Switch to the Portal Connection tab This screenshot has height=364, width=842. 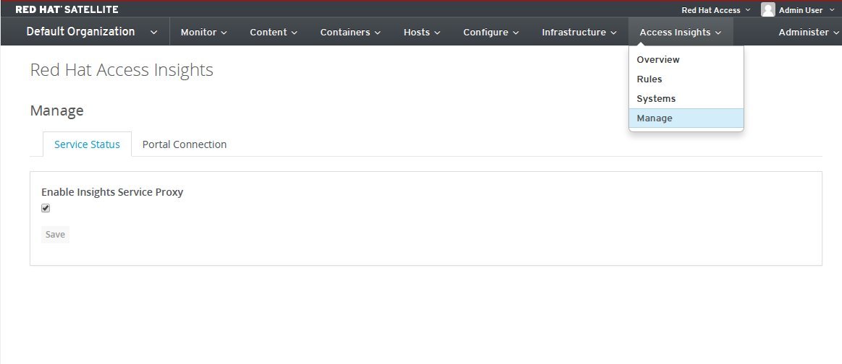(184, 144)
